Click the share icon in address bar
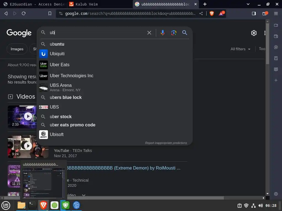This screenshot has height=211, width=282. pos(201,13)
